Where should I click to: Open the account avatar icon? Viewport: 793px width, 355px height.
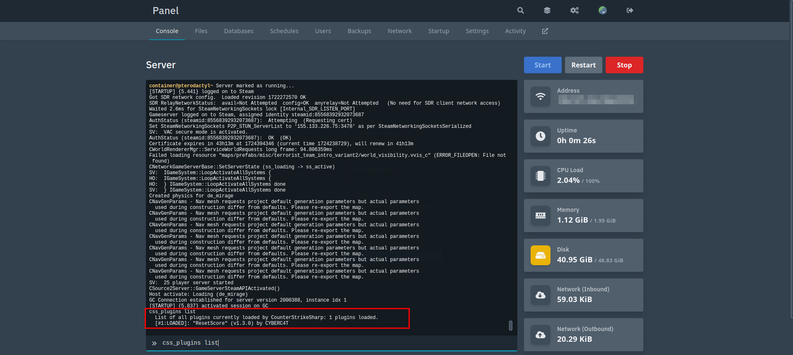click(x=603, y=10)
